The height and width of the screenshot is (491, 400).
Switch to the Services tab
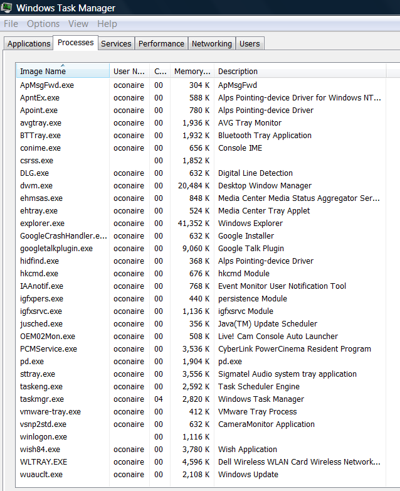pyautogui.click(x=116, y=43)
